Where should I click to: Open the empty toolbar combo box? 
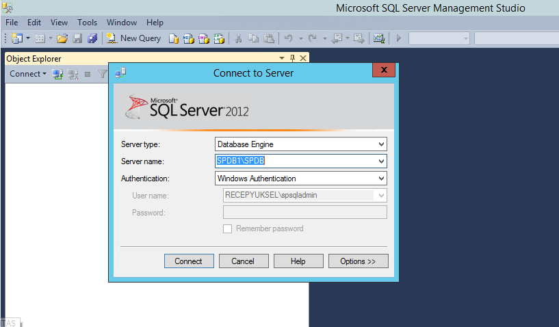tap(439, 38)
